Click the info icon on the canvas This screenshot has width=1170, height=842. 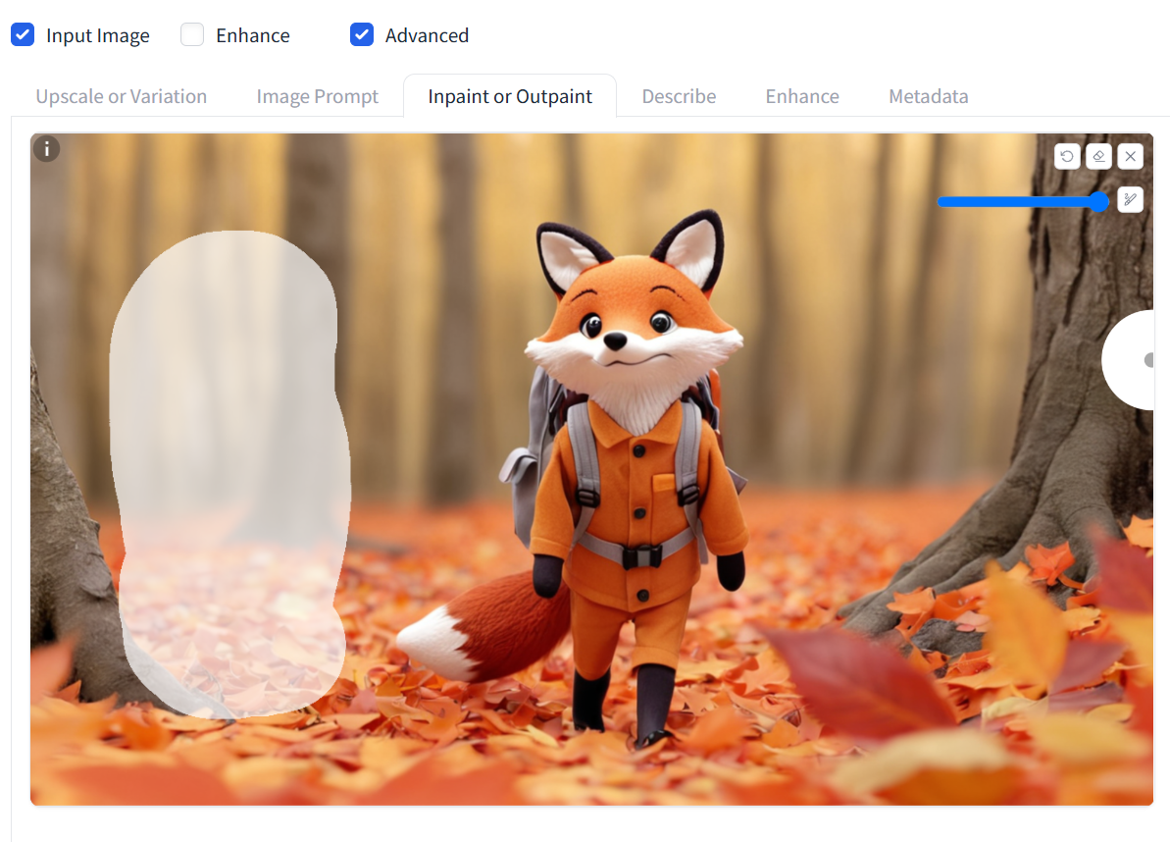pyautogui.click(x=46, y=149)
